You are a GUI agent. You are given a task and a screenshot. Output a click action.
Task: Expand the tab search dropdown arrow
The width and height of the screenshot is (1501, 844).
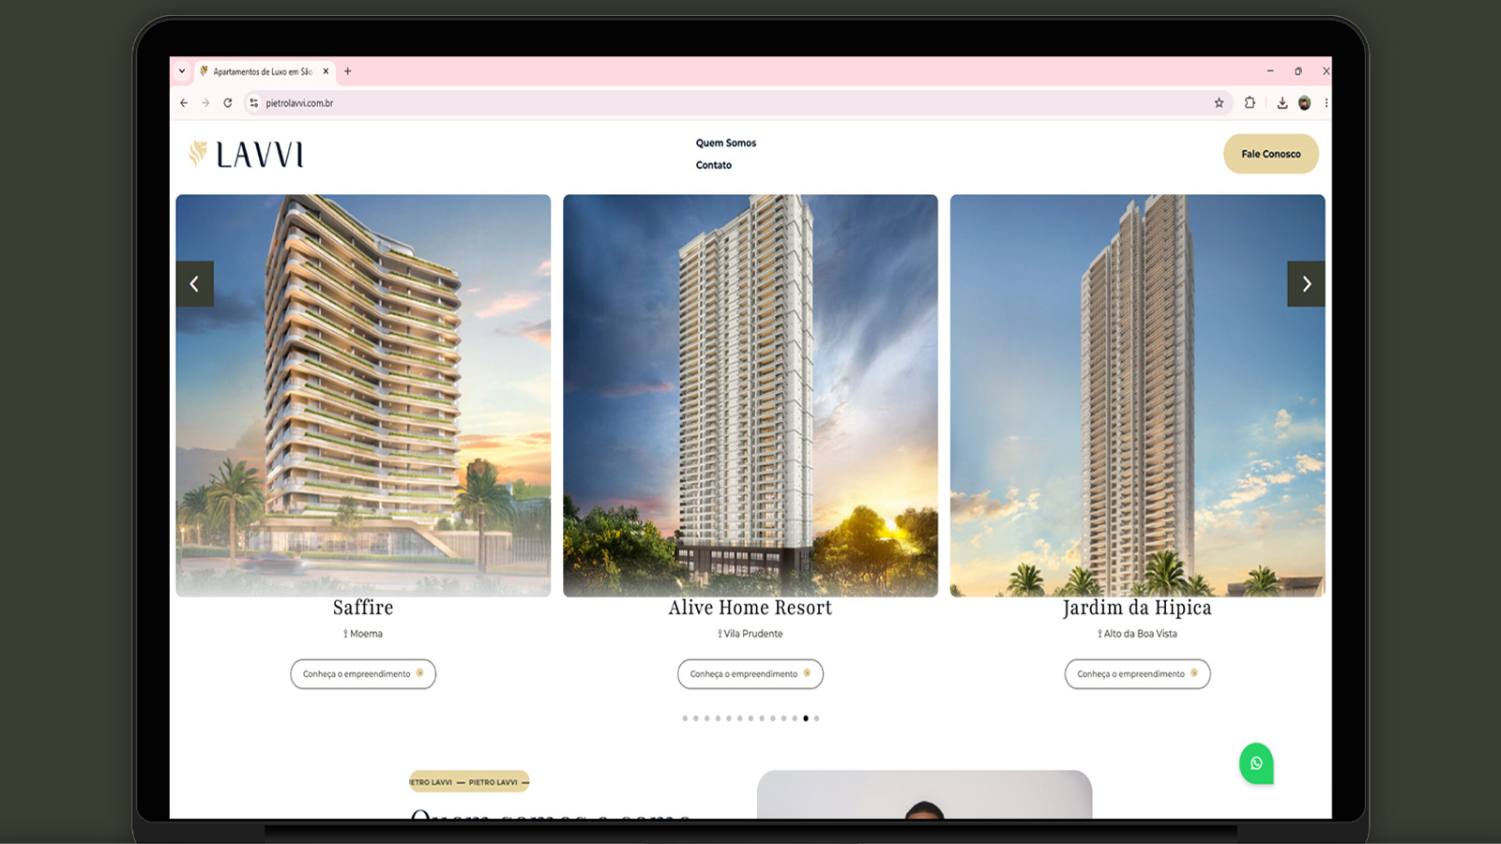pos(182,71)
